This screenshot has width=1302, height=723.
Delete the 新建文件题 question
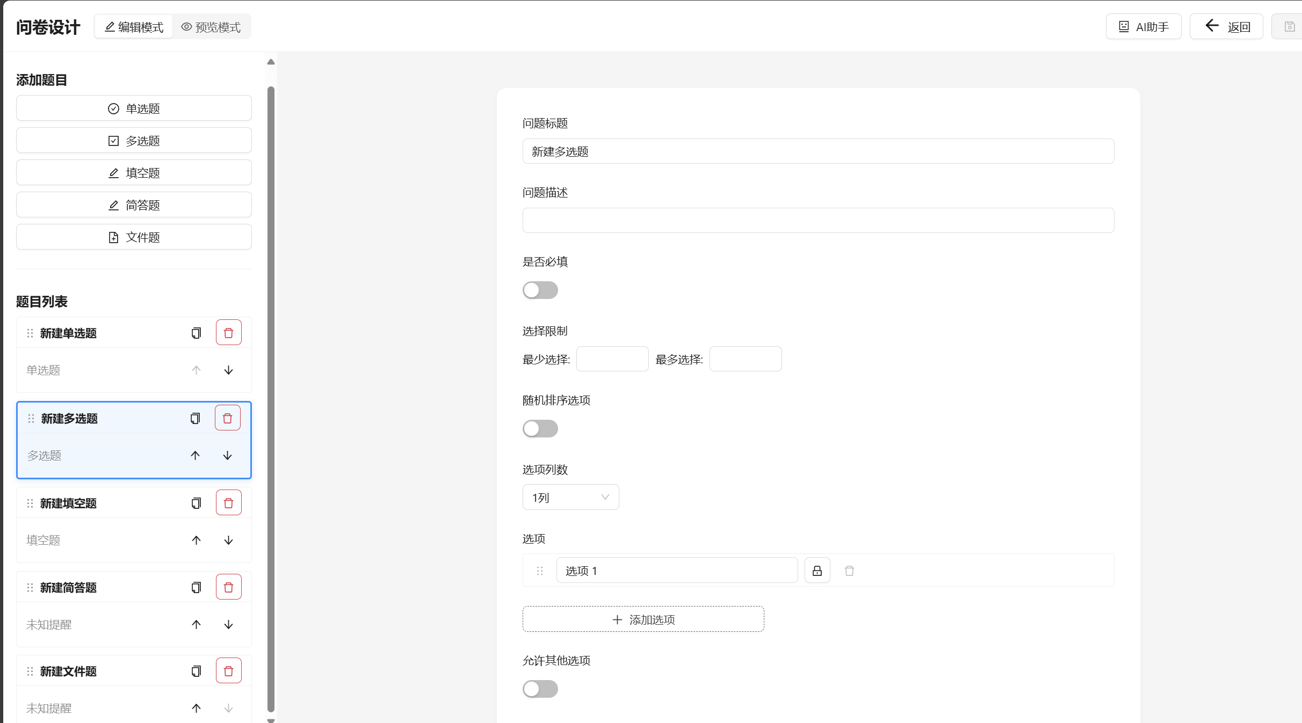[x=228, y=671]
